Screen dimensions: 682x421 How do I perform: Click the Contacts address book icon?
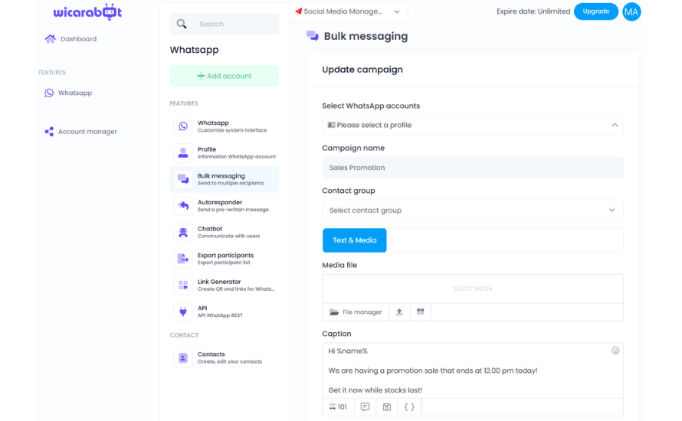tap(183, 358)
